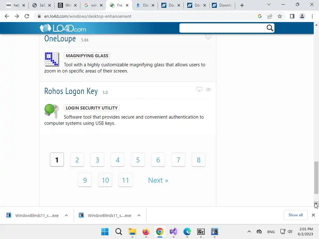Click the cloud sync tray icon
This screenshot has width=319, height=239.
pos(259,232)
